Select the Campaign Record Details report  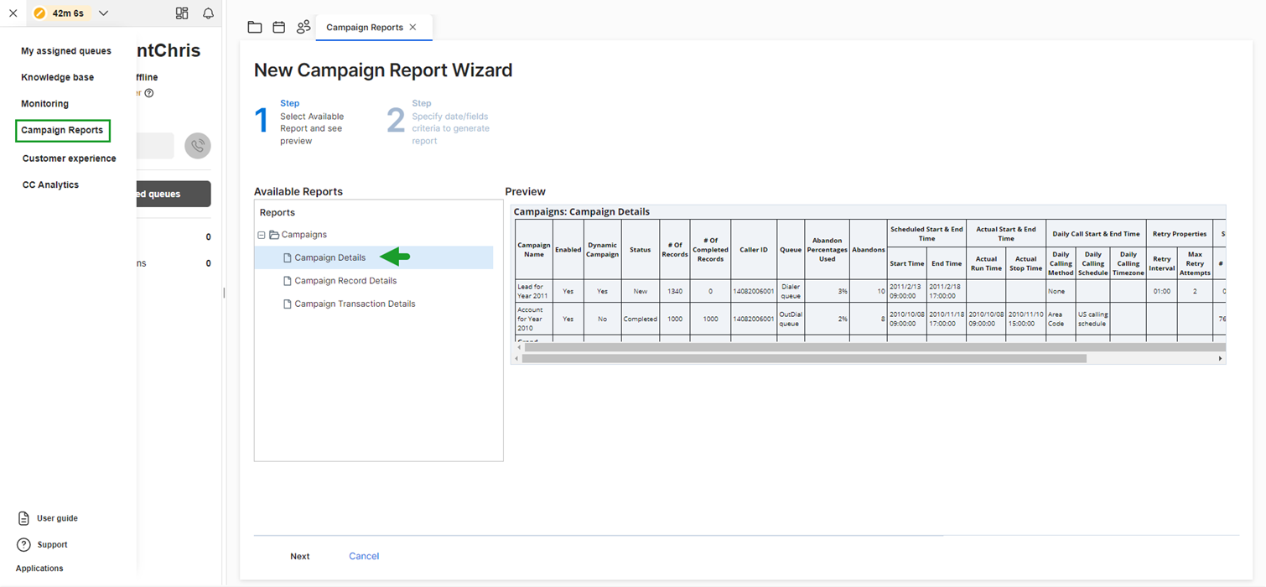point(345,281)
